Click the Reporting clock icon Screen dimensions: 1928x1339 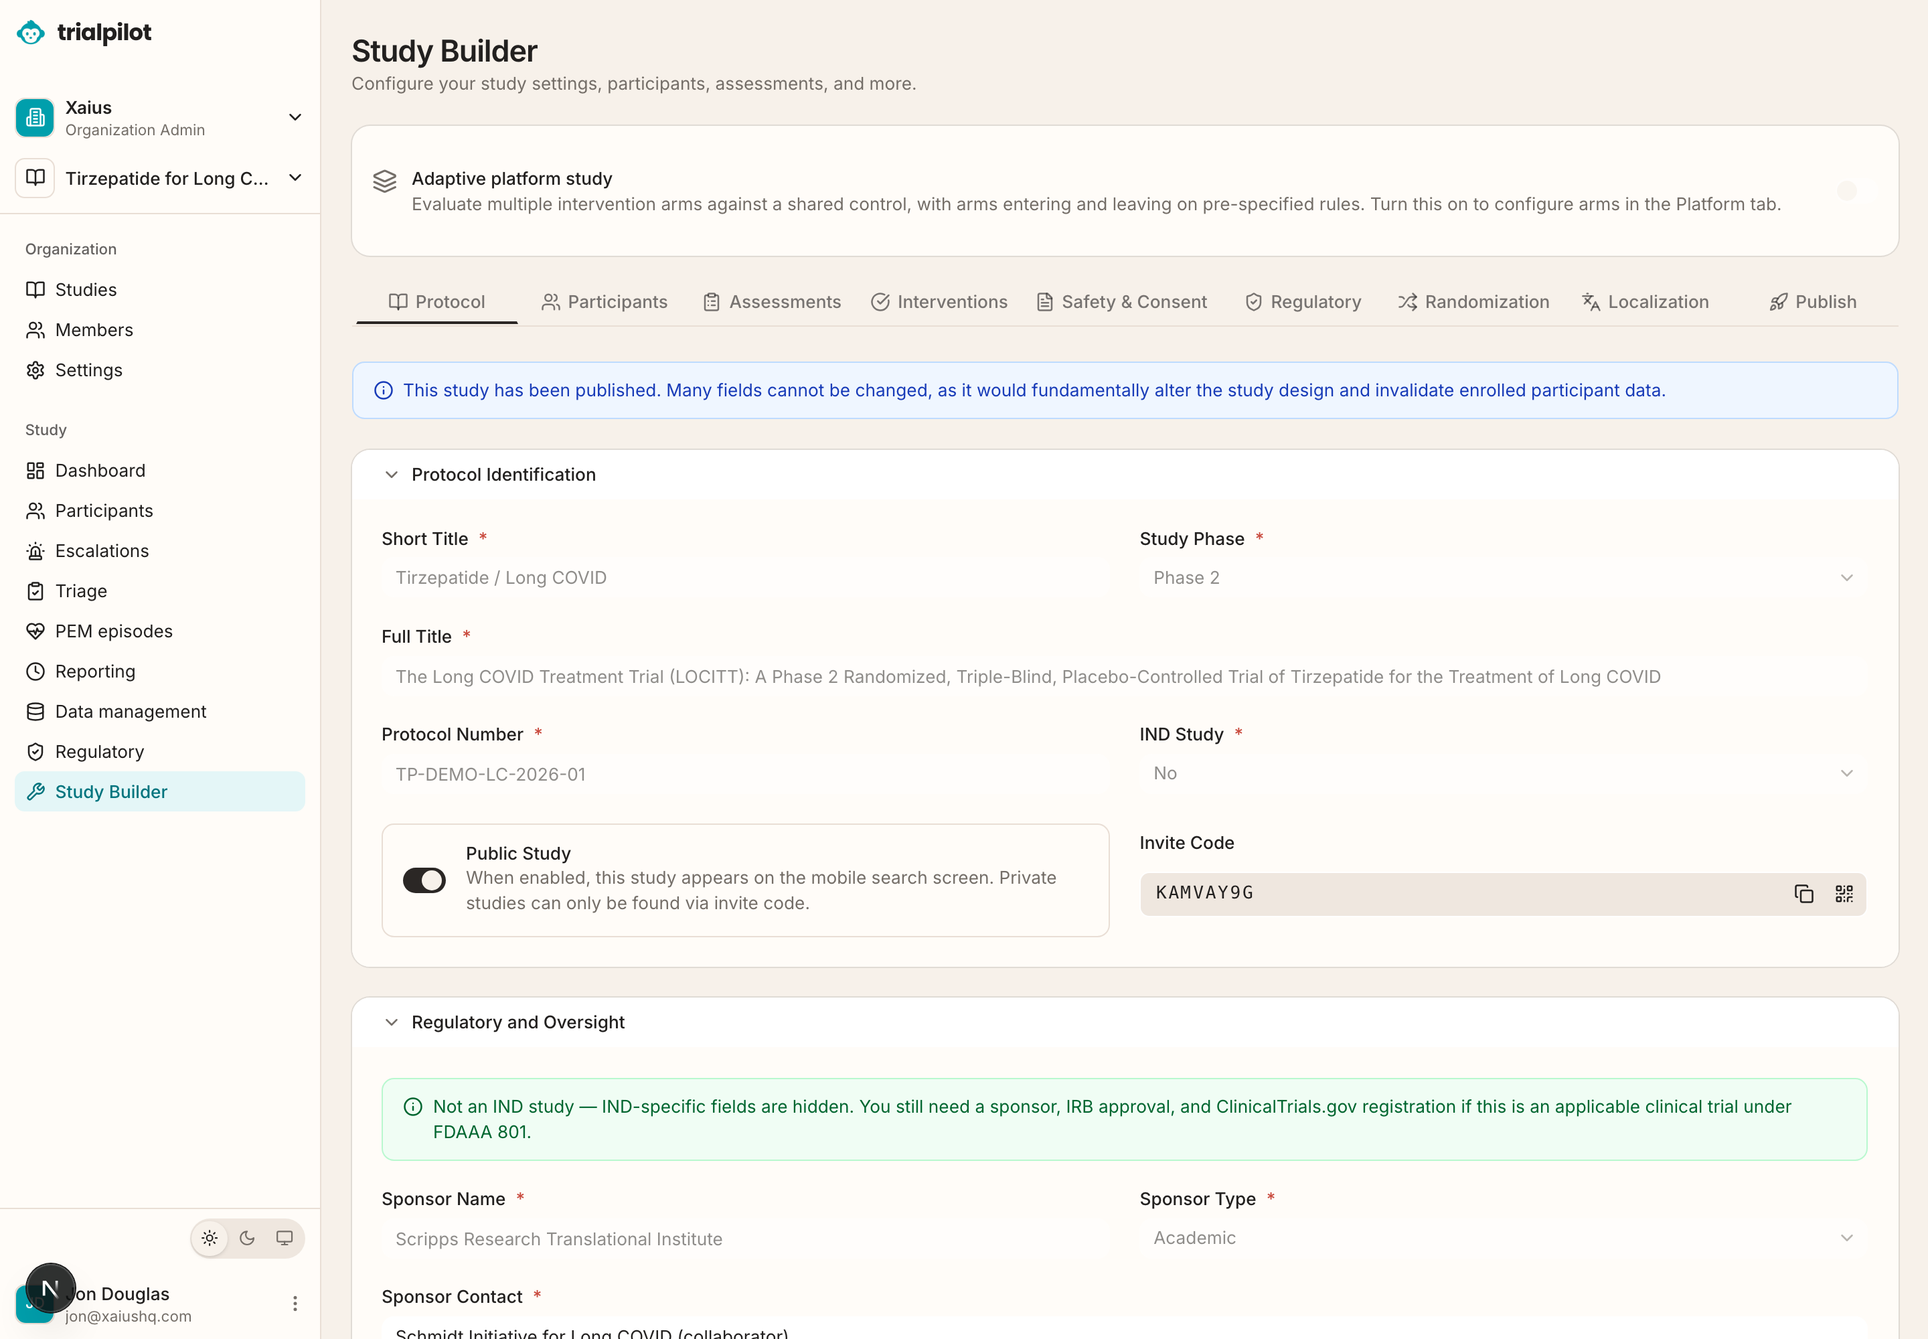pyautogui.click(x=35, y=672)
